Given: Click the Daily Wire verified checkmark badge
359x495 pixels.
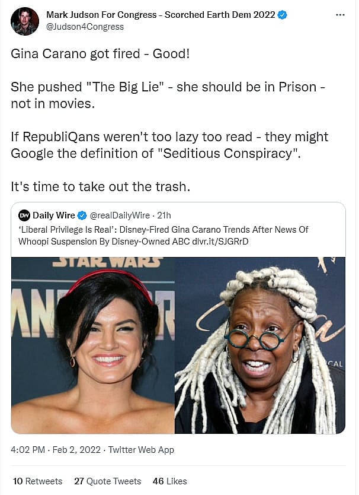Looking at the screenshot, I should point(82,215).
